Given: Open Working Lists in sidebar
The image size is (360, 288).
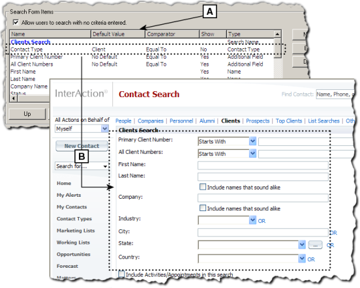Looking at the screenshot, I should pos(73,242).
